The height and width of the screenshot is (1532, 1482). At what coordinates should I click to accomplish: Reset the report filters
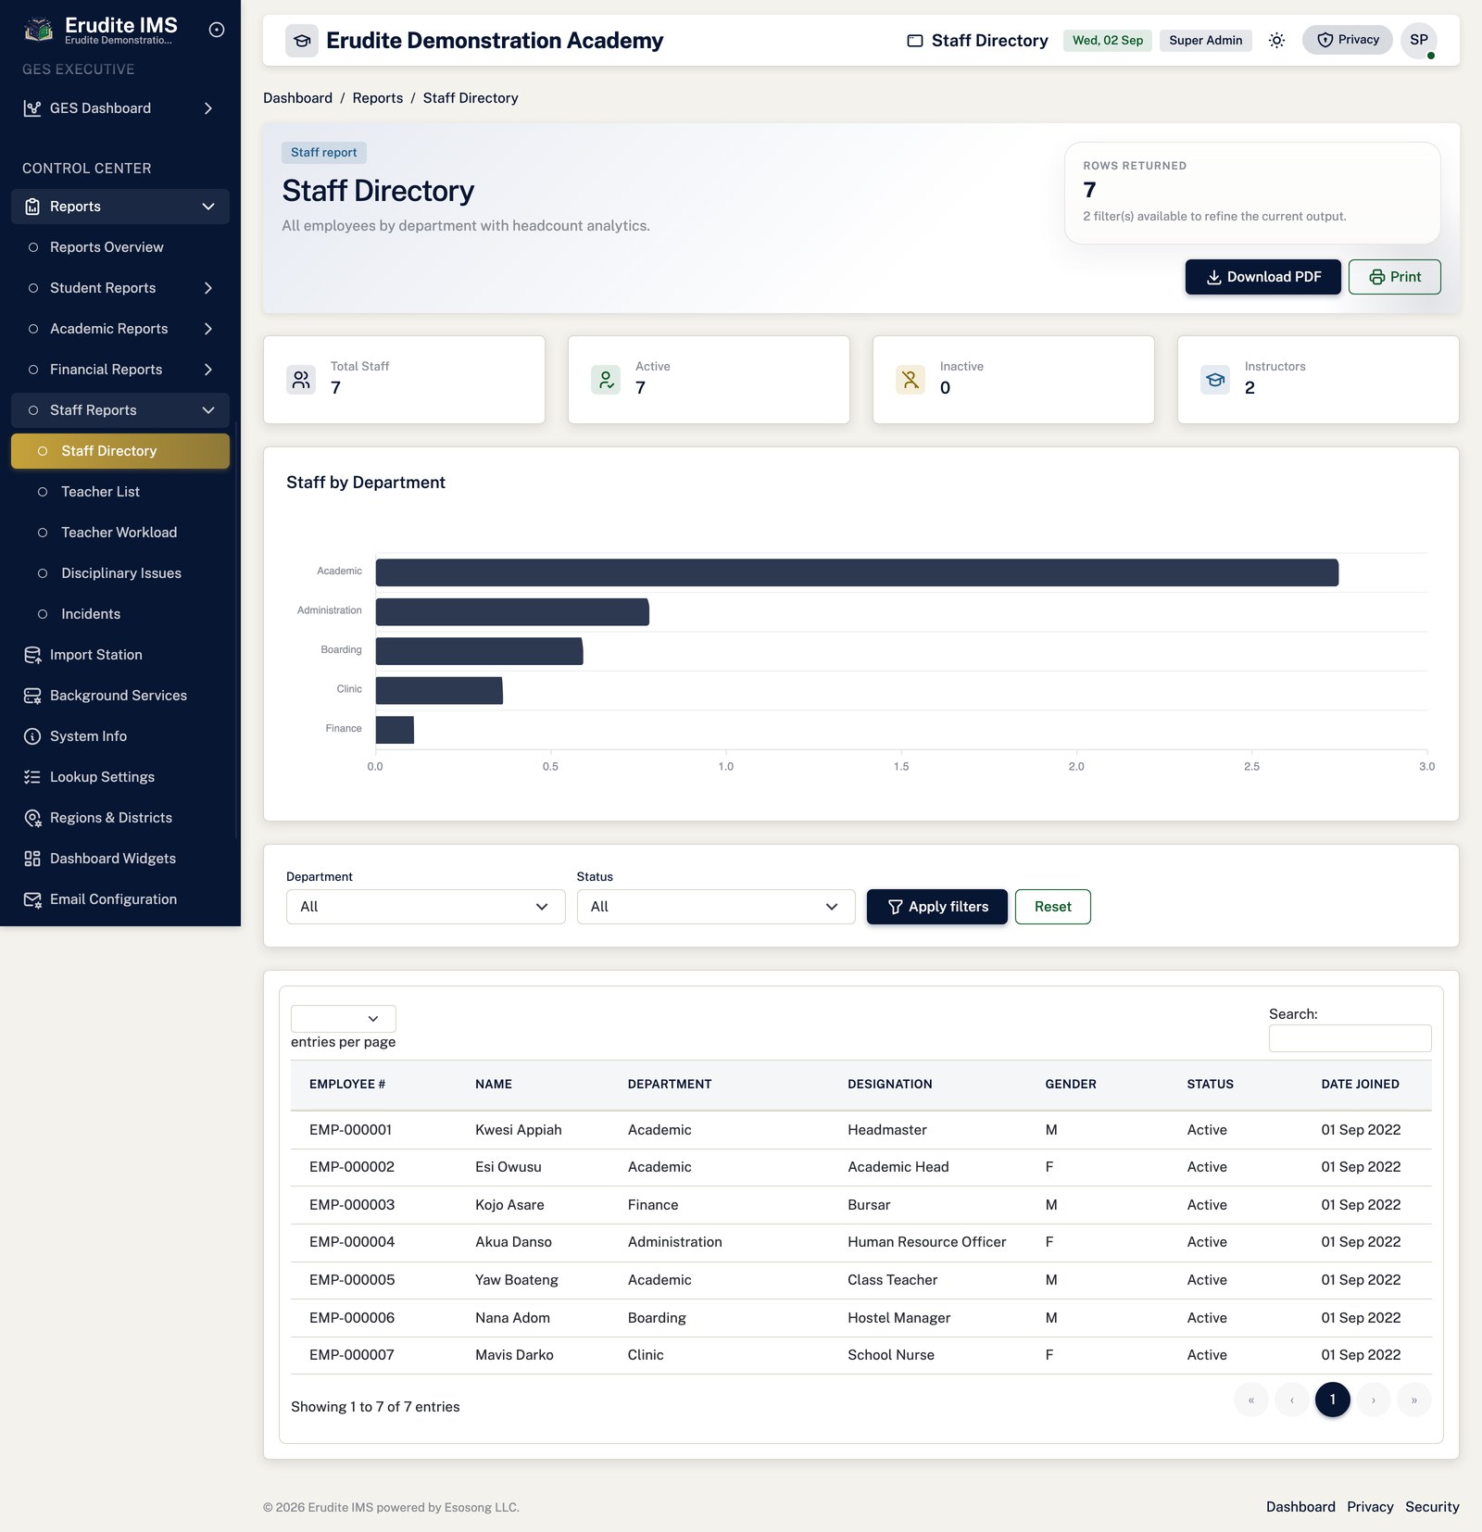click(1053, 907)
